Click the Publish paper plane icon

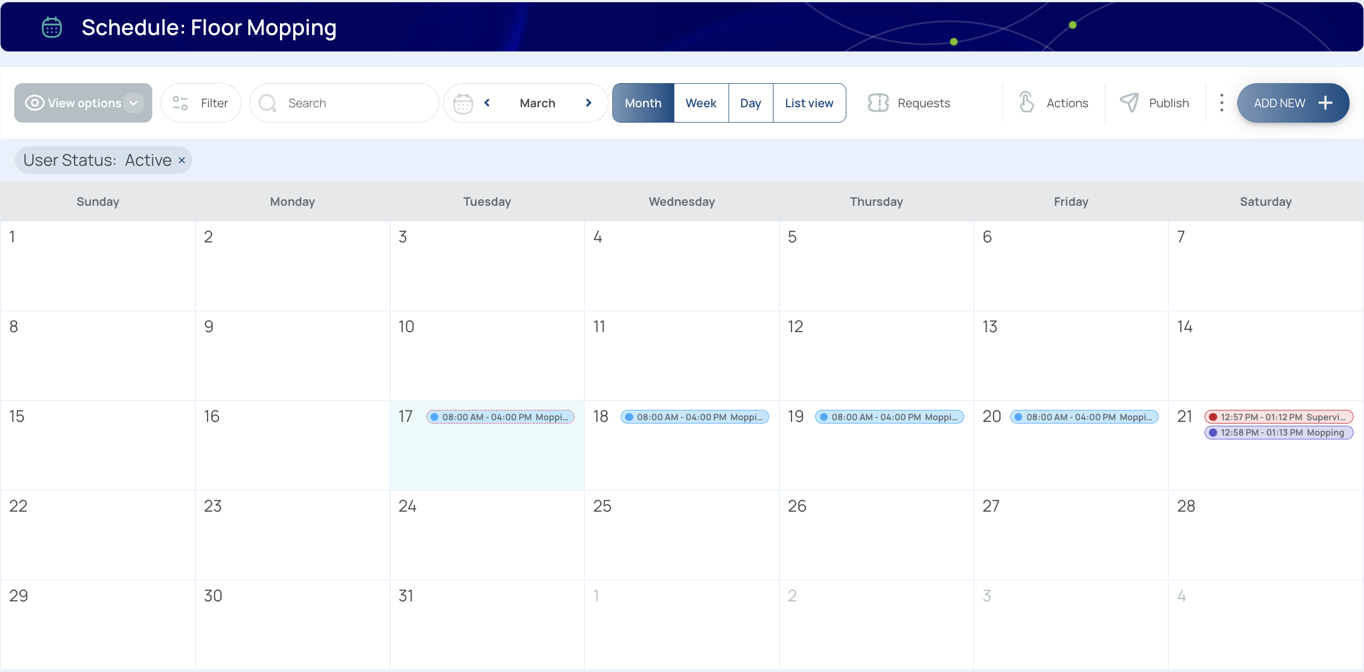point(1129,103)
